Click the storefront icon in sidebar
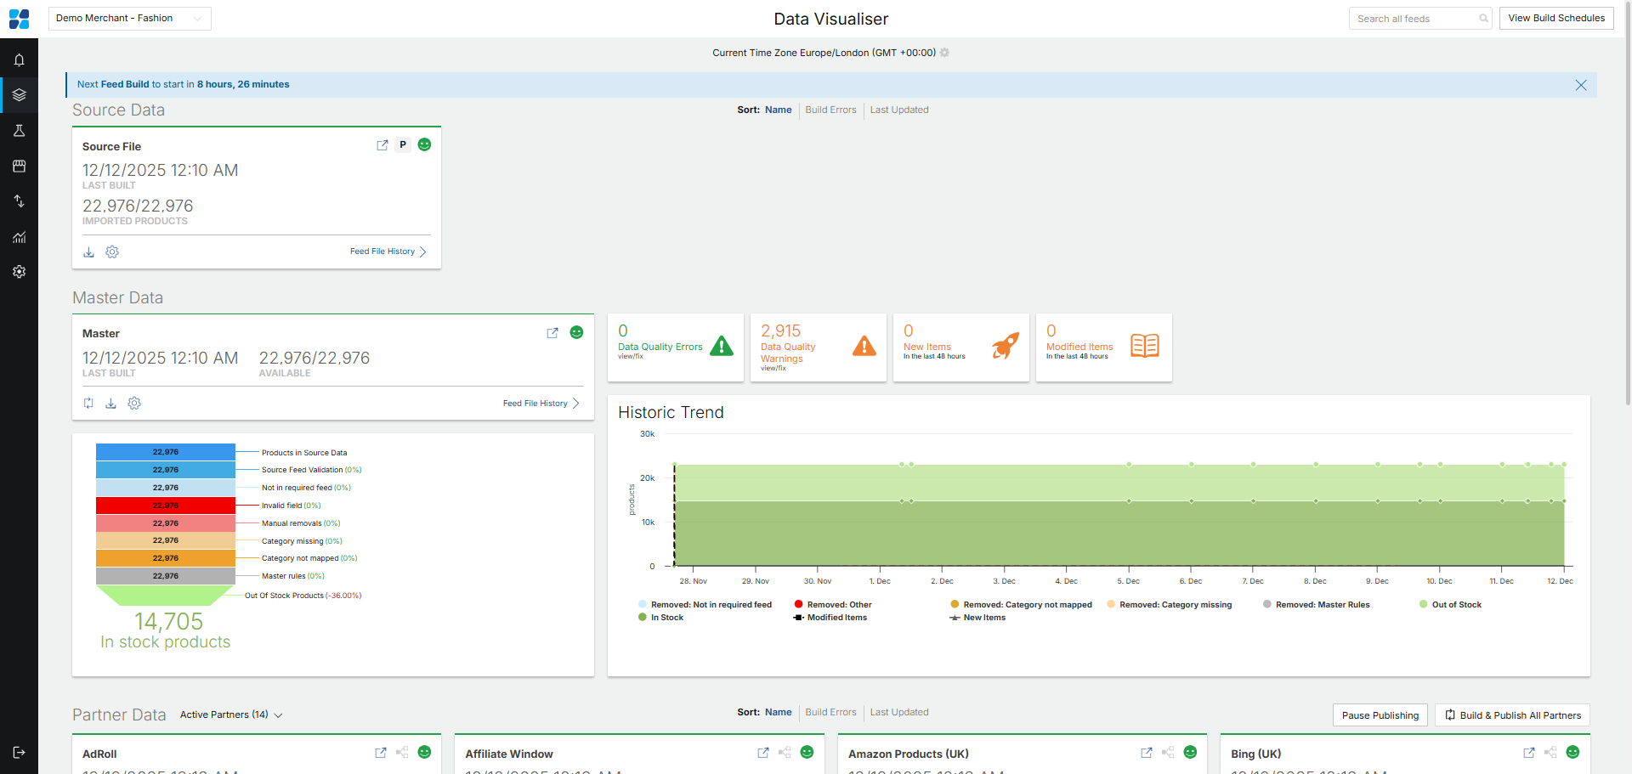This screenshot has width=1632, height=774. point(19,167)
